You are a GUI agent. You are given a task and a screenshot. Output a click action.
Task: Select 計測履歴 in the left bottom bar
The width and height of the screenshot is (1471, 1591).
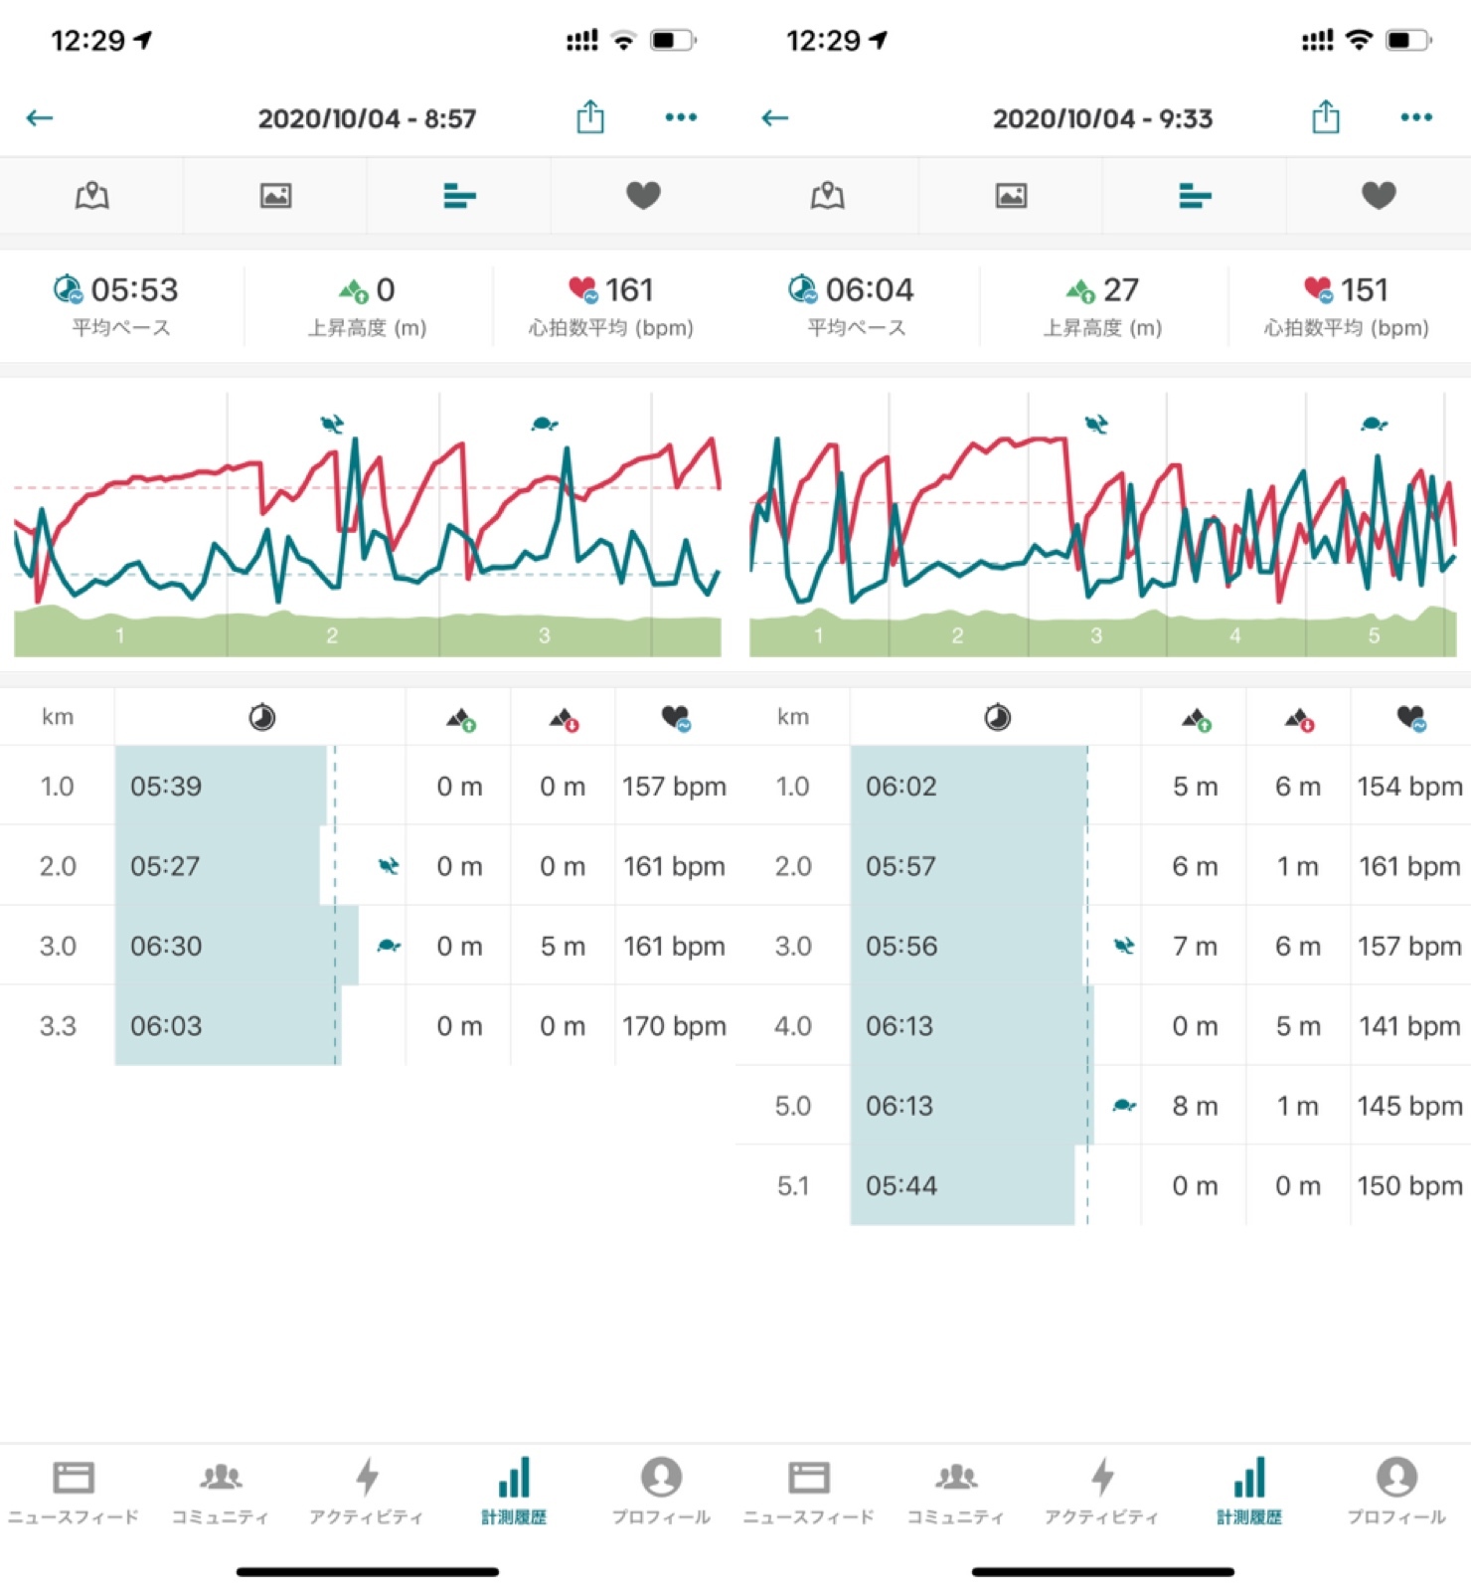(514, 1491)
